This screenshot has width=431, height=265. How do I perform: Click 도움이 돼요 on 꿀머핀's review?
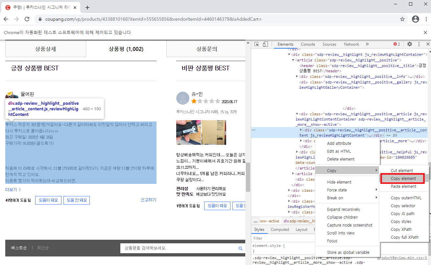click(48, 200)
